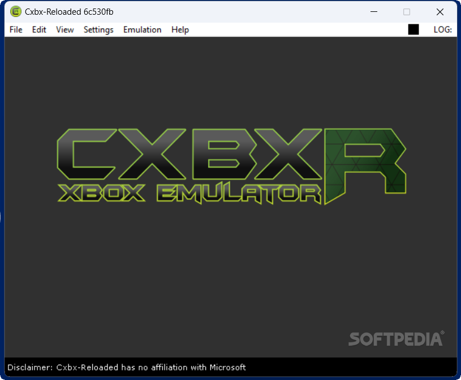461x380 pixels.
Task: Open the File menu
Action: (x=16, y=29)
